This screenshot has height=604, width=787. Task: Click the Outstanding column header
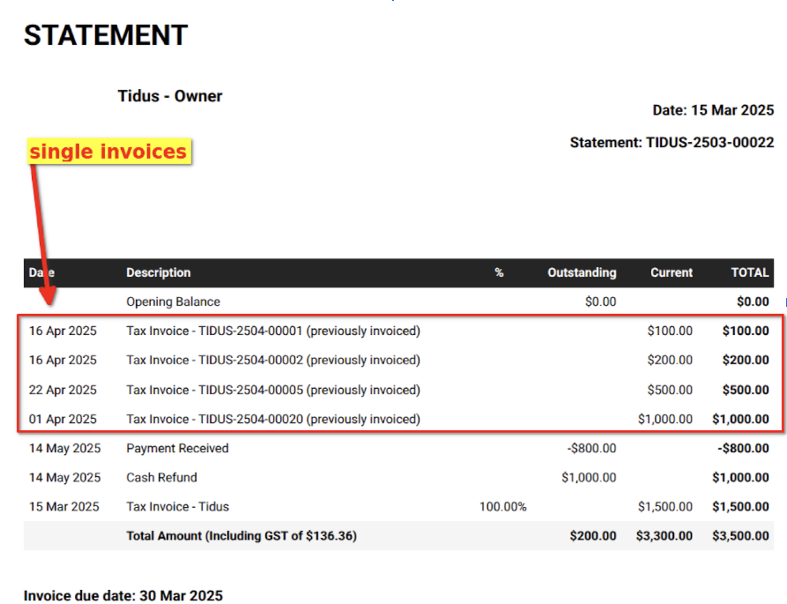582,272
